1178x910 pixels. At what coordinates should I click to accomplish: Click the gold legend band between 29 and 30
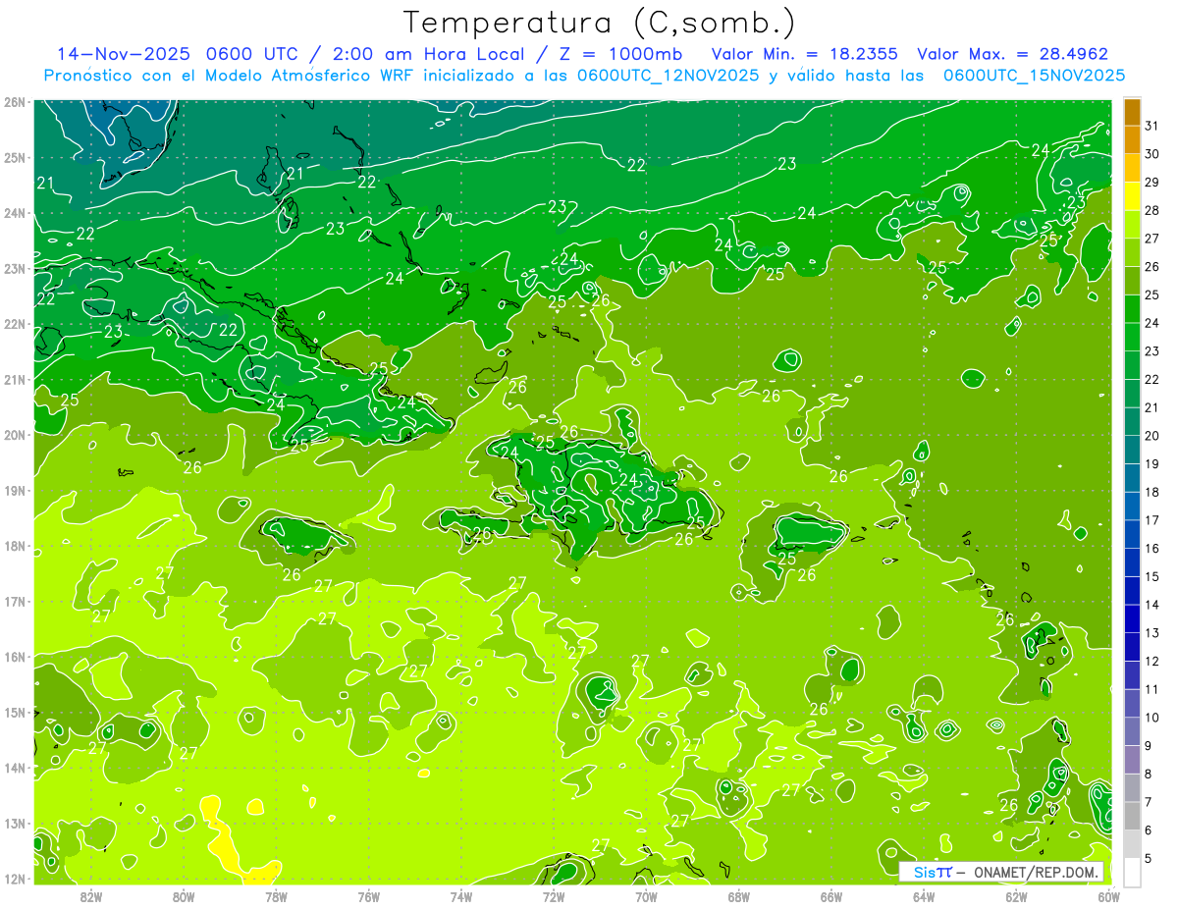(1132, 168)
